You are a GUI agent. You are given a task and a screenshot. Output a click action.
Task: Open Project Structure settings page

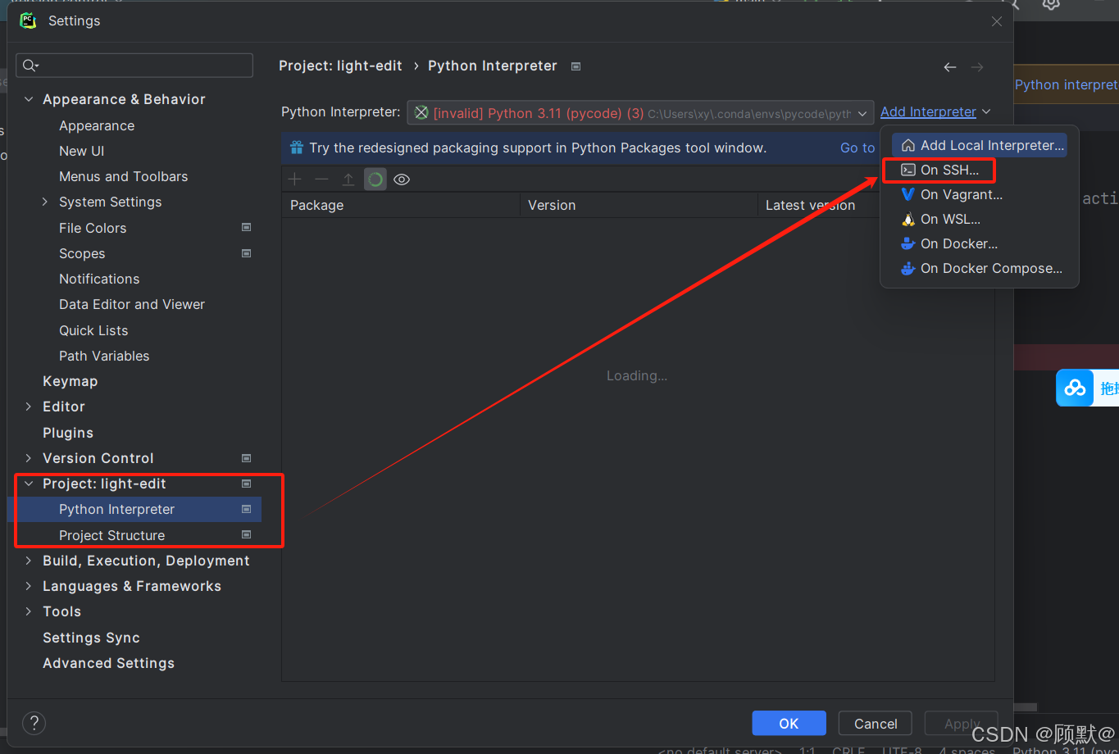point(111,535)
